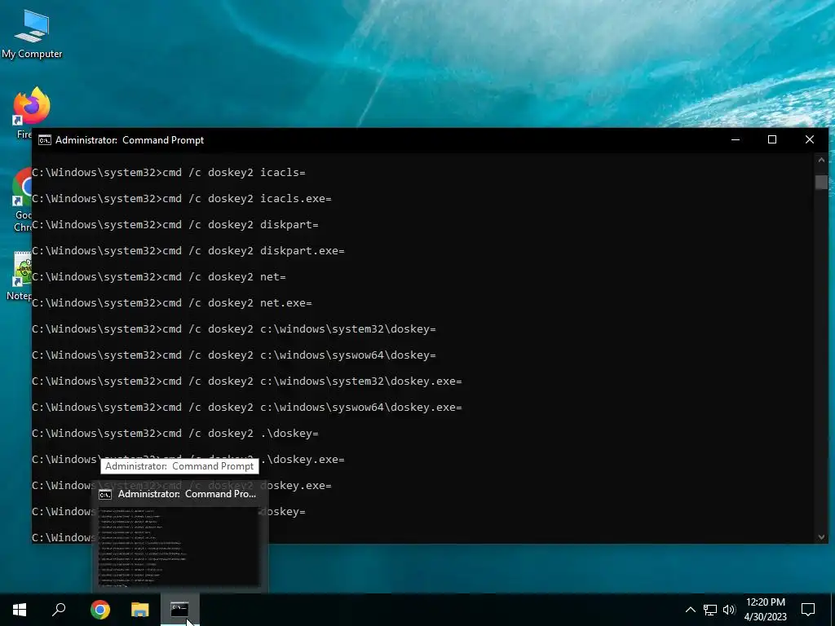This screenshot has height=626, width=835.
Task: Open the volume speaker tray icon
Action: (x=729, y=610)
